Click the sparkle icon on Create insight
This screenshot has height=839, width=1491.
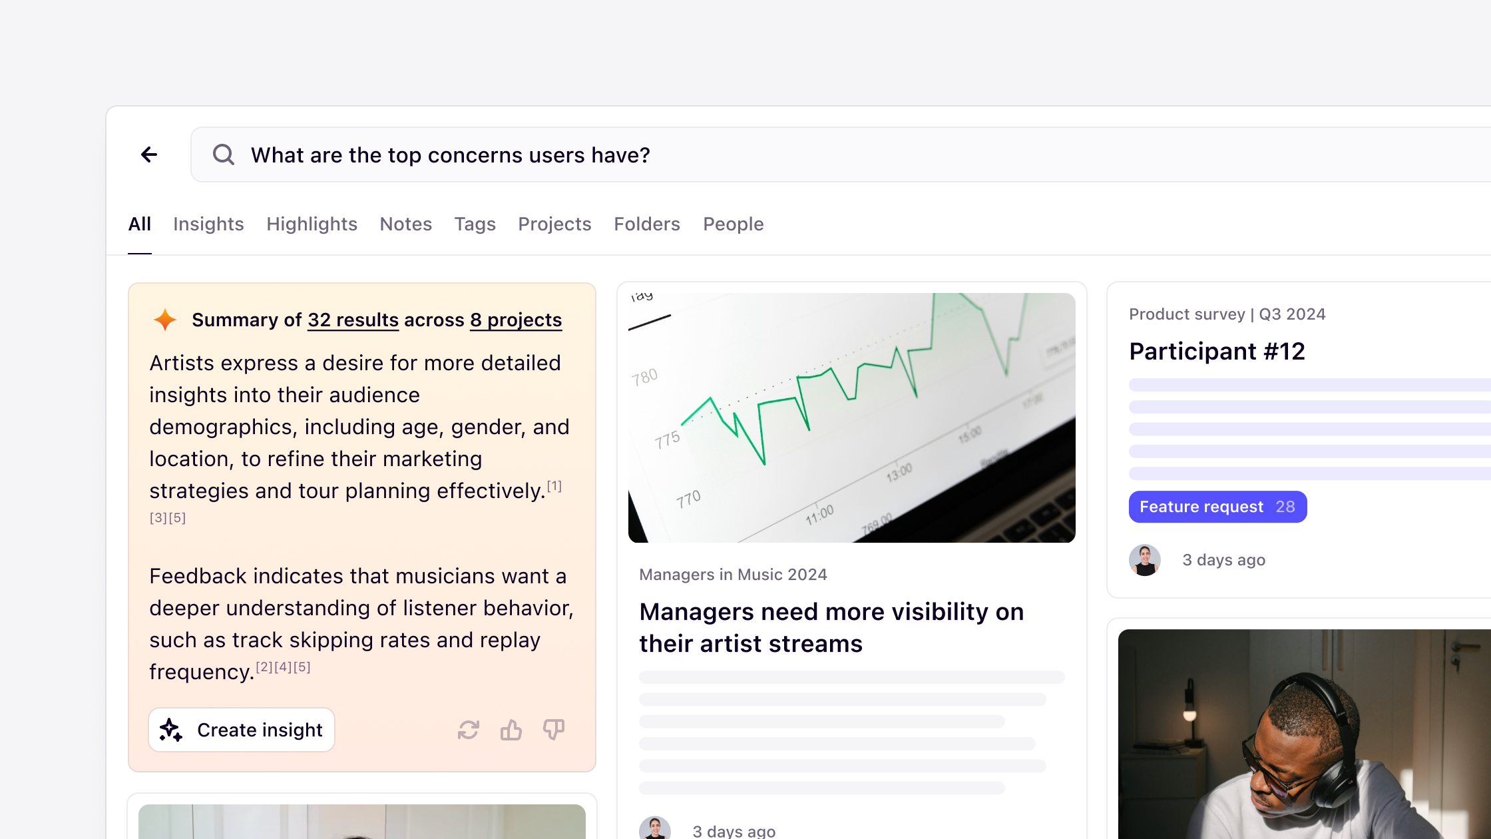pyautogui.click(x=172, y=729)
